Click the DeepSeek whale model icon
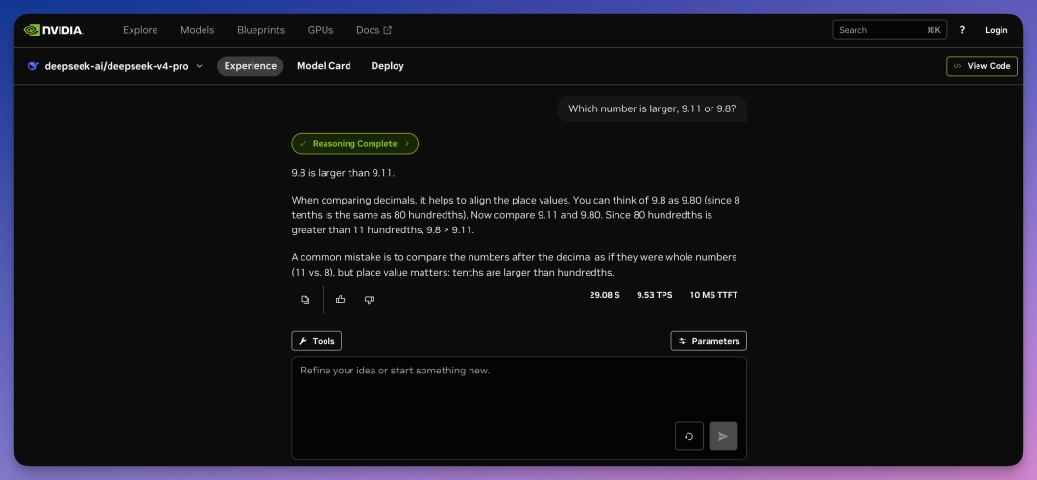 34,66
